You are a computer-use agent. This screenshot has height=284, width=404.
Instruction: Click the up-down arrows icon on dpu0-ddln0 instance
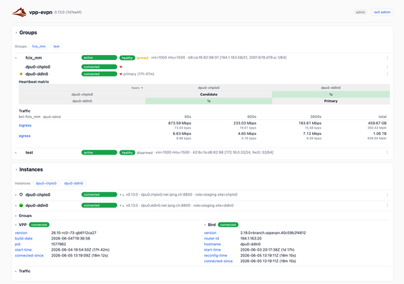click(x=122, y=206)
